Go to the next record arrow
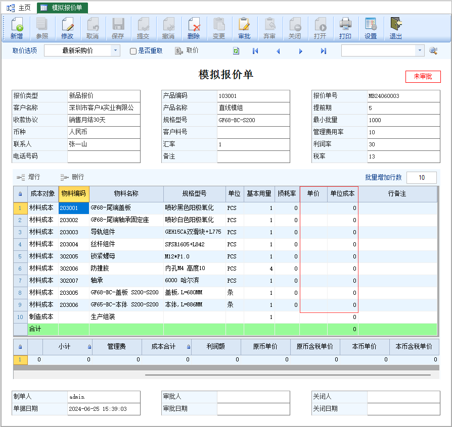The width and height of the screenshot is (452, 427). tap(301, 51)
